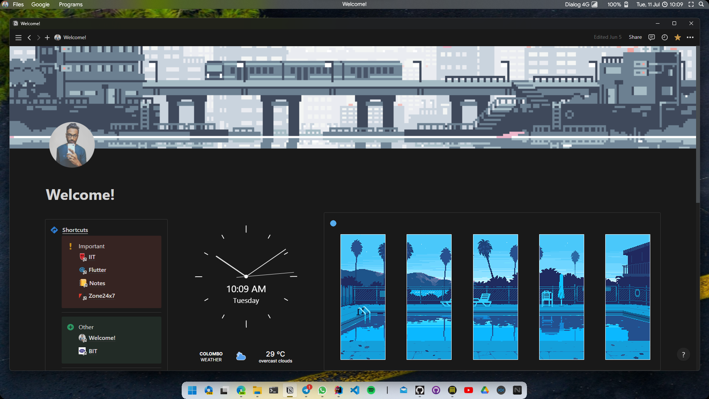Select the first pool artwork thumbnail

363,297
